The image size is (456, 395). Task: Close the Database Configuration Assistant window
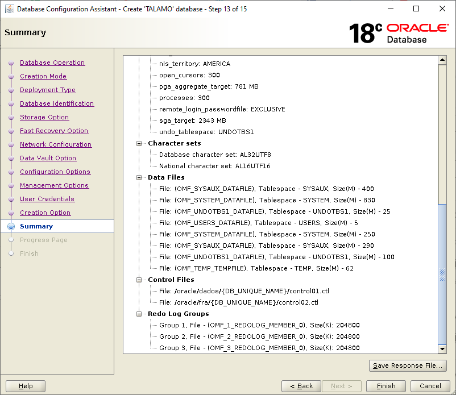click(442, 9)
